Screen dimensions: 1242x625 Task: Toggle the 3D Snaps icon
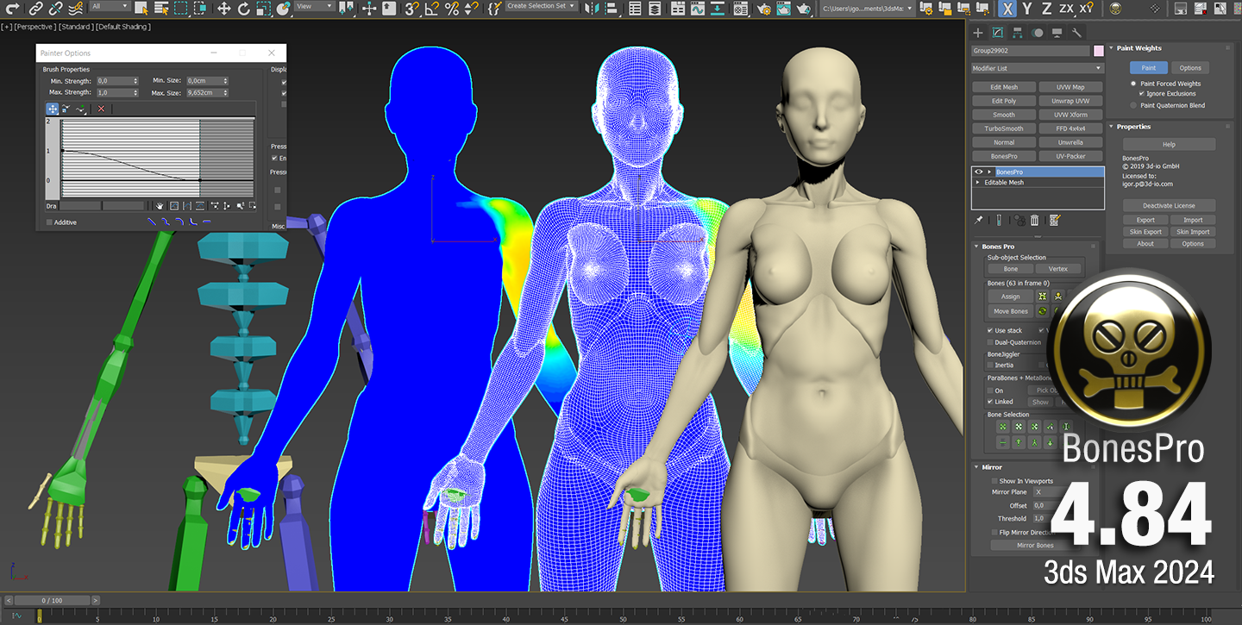(x=412, y=8)
